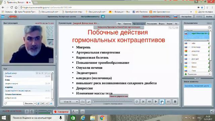Click the red 'Говорить' talk button
Image resolution: width=215 pixels, height=121 pixels.
click(61, 112)
